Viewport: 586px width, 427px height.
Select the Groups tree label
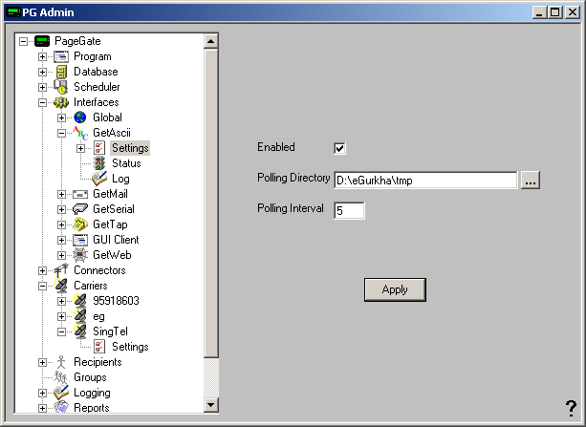90,377
